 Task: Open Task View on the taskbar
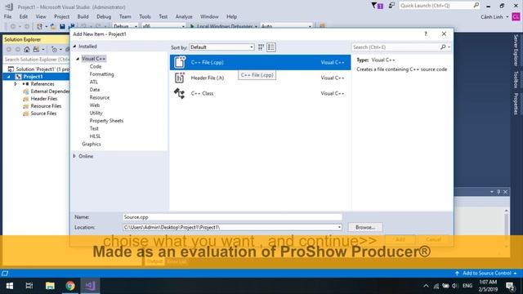pyautogui.click(x=29, y=286)
